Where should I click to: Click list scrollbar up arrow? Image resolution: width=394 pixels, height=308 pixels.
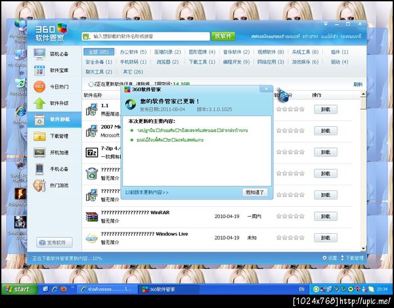point(363,95)
